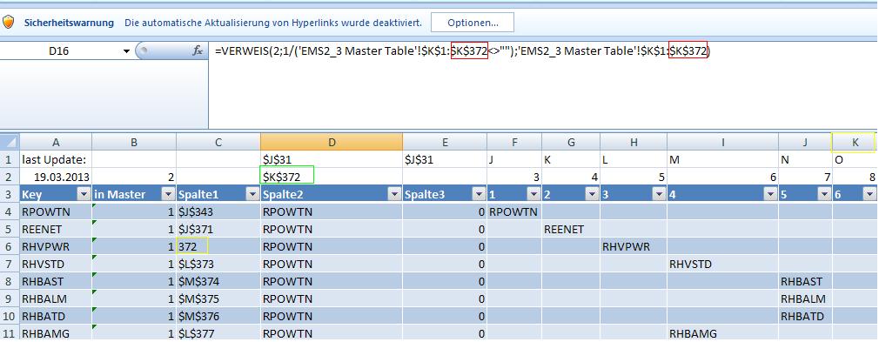Select row 6 header
Viewport: 879px width, 342px height.
tap(10, 246)
